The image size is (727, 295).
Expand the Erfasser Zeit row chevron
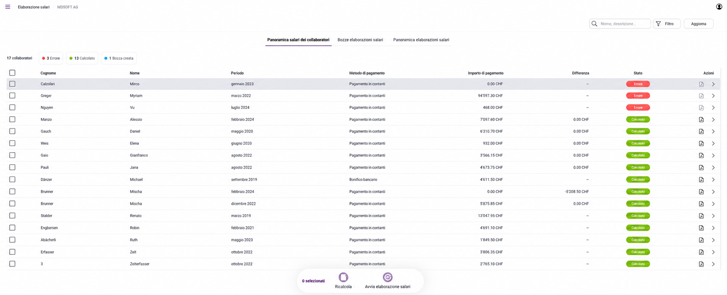tap(713, 252)
